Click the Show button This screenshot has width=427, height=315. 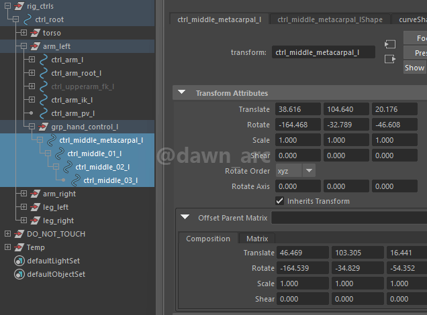[415, 68]
